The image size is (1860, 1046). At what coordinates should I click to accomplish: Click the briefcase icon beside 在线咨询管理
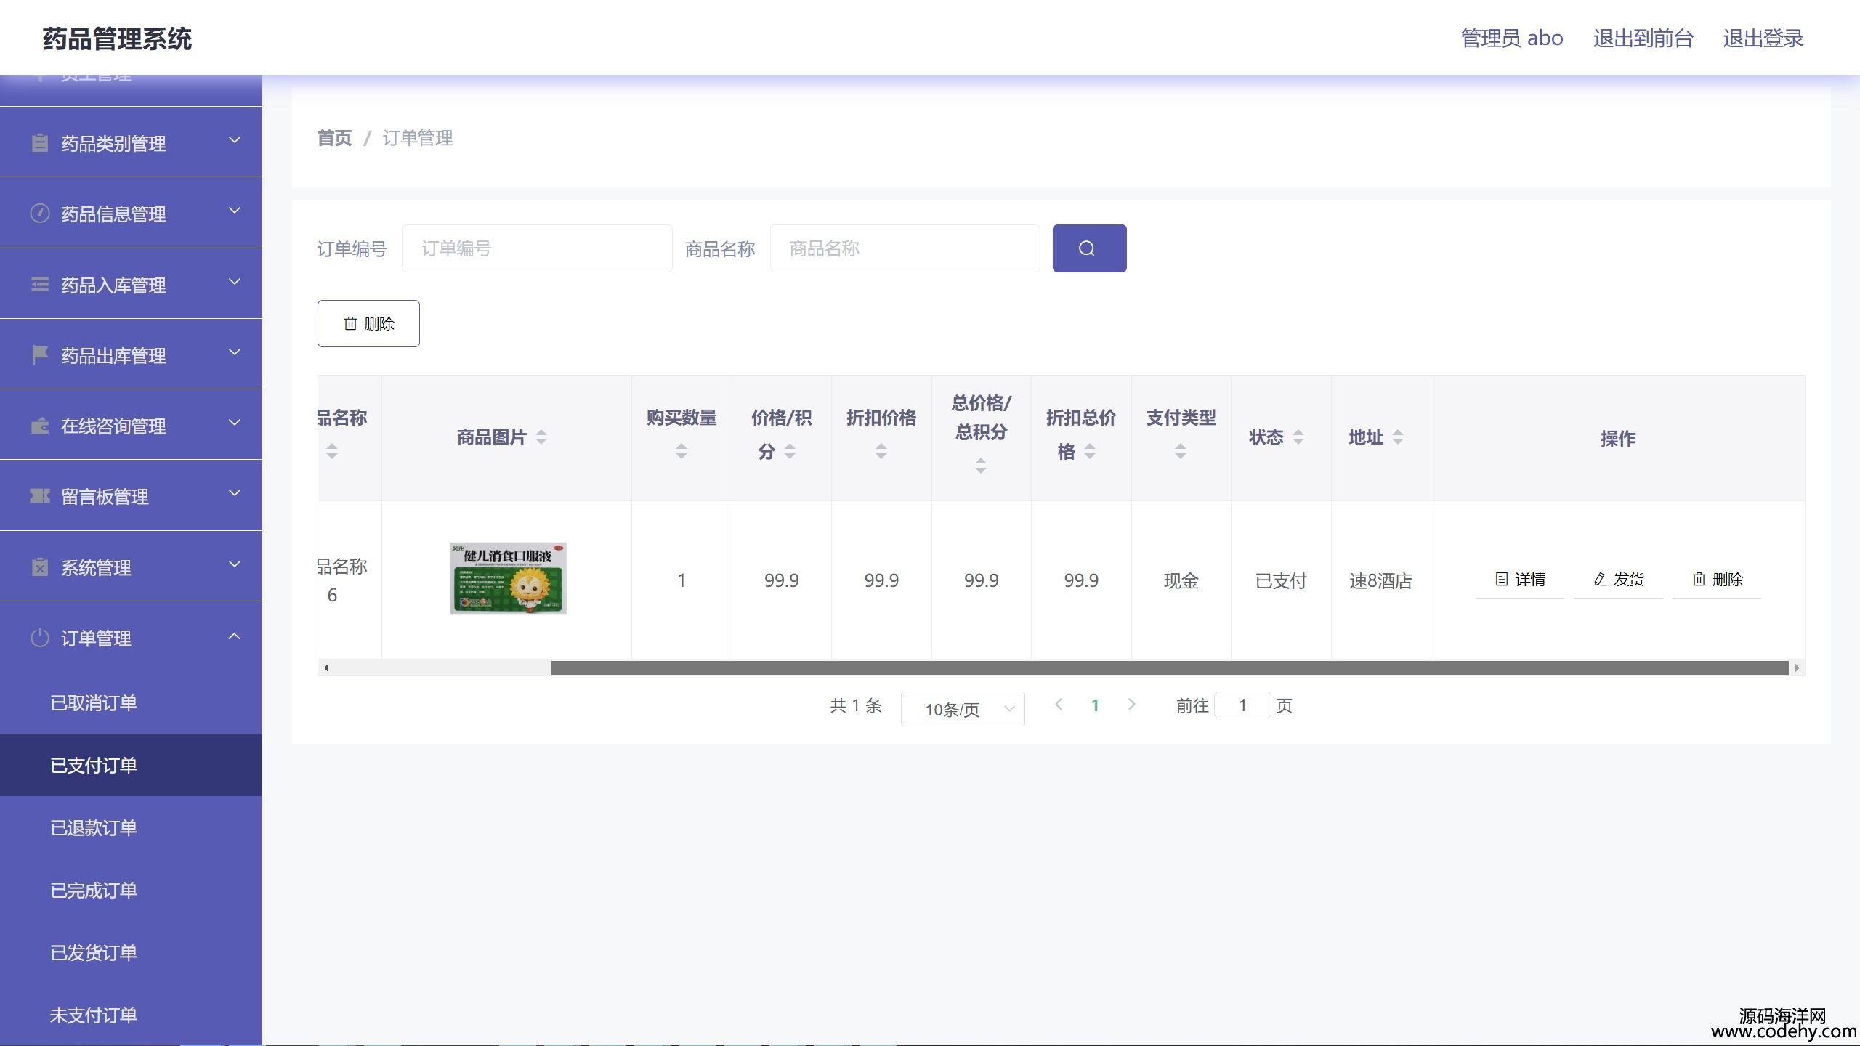pos(40,425)
